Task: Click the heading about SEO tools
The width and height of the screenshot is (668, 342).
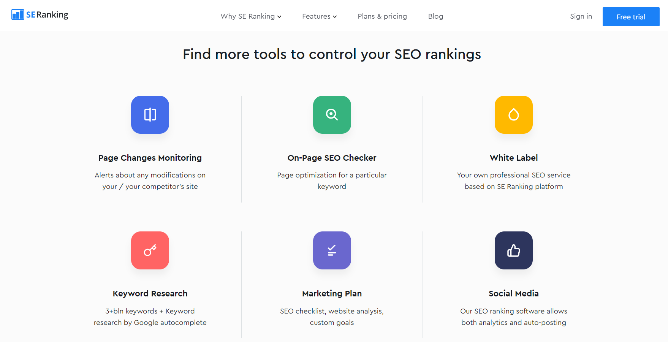Action: [x=332, y=54]
